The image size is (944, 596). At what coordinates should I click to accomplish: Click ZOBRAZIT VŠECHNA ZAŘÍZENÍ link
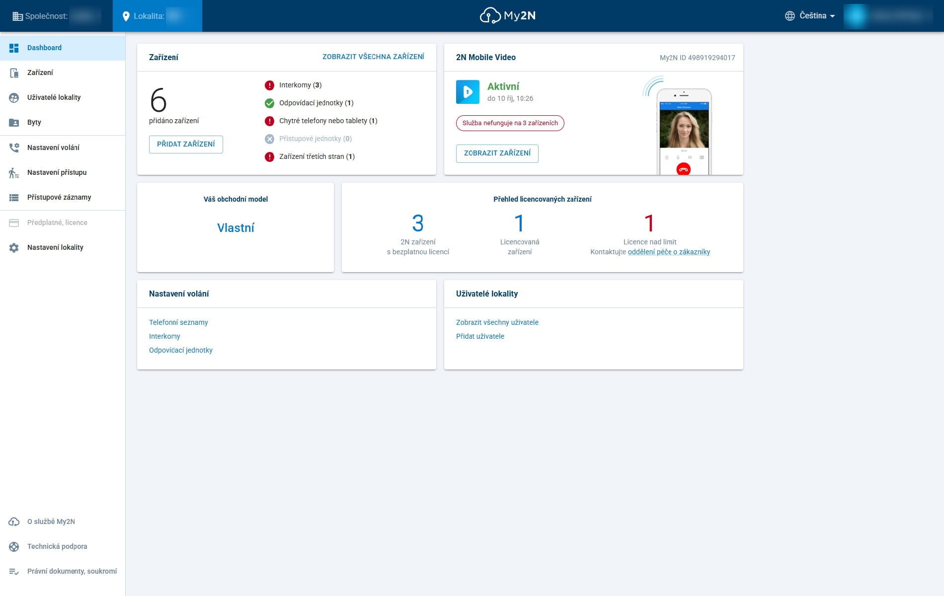(373, 57)
